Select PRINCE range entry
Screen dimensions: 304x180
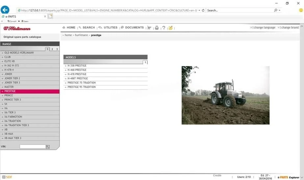tap(30, 95)
